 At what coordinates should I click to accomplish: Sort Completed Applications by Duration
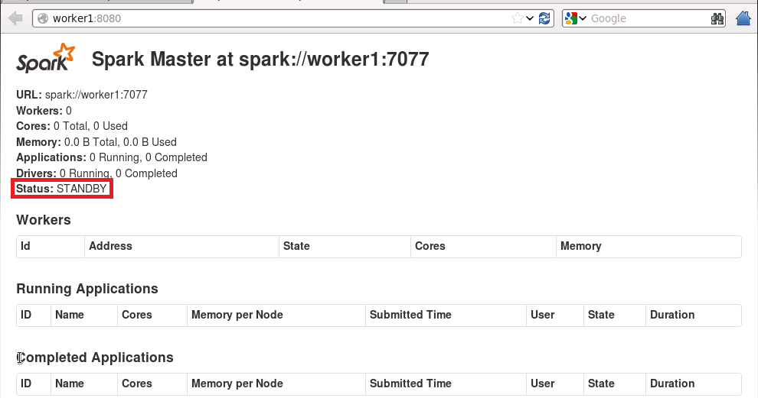coord(694,384)
